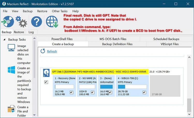Click sidebar scrollbar up arrow

pos(34,38)
